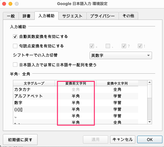Click the 変換中文字列 column header
Screen dimensions: 164x147
(117, 83)
